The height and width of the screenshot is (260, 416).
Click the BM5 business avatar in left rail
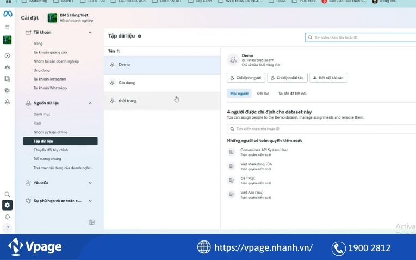[8, 40]
